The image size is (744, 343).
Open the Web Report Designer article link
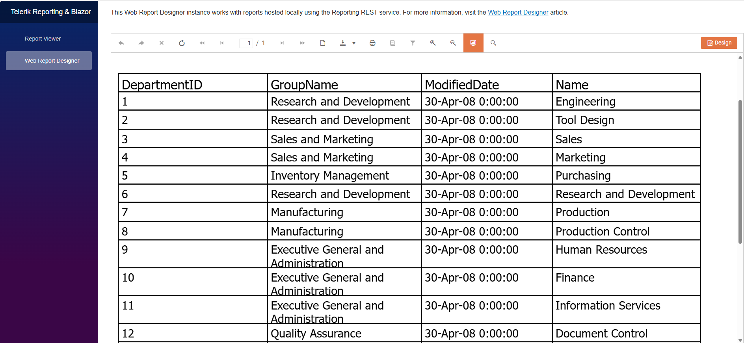click(x=518, y=13)
